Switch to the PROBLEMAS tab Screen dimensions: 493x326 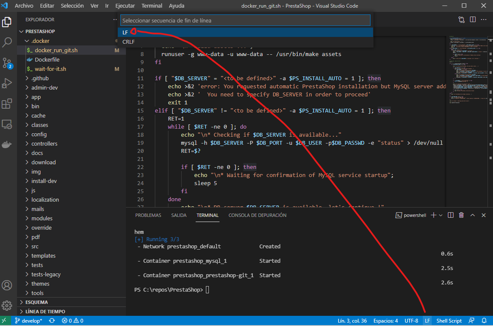point(148,215)
